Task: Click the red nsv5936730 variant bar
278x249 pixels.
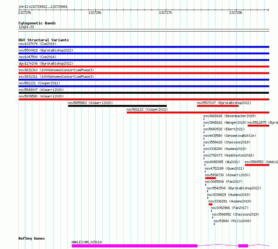Action: coord(211,178)
